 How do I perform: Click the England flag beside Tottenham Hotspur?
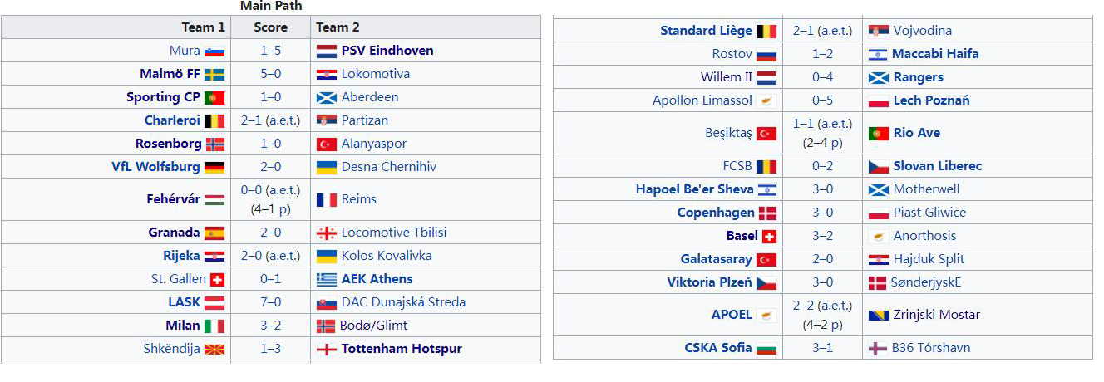[x=327, y=349]
